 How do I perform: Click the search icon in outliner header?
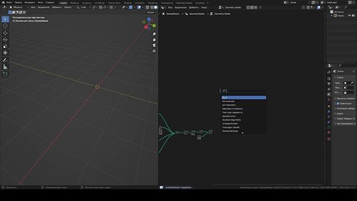[346, 7]
